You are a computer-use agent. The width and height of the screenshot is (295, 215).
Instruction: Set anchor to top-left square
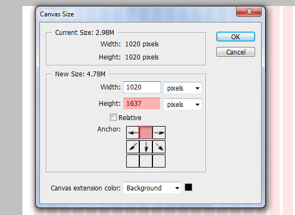coord(133,133)
